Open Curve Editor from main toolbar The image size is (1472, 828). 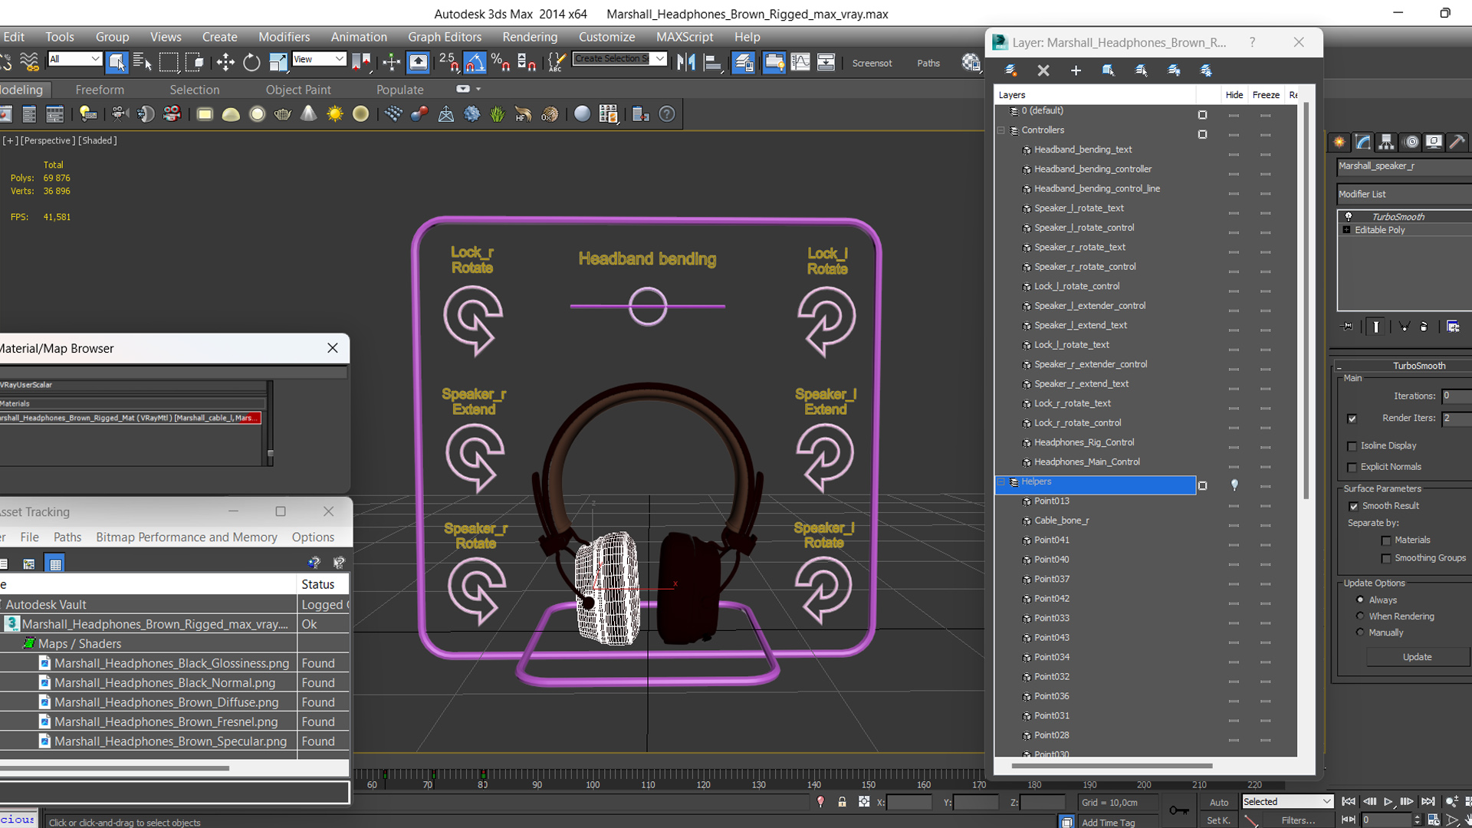800,62
